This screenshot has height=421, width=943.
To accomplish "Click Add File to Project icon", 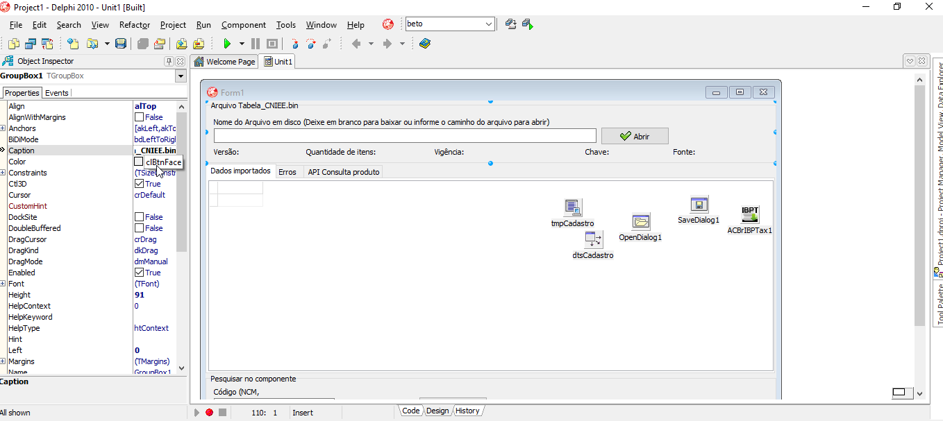I will point(182,44).
